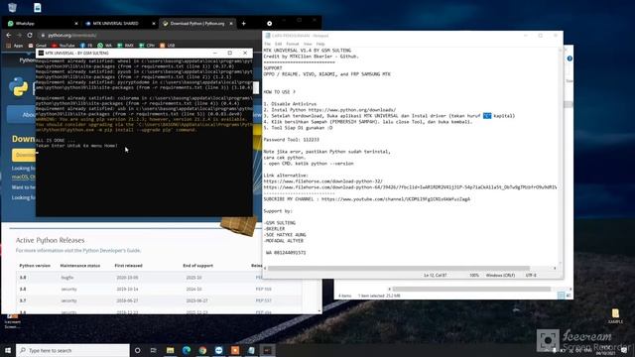Open a new Chrome tab
Screen dimensions: 635x357
tap(243, 24)
